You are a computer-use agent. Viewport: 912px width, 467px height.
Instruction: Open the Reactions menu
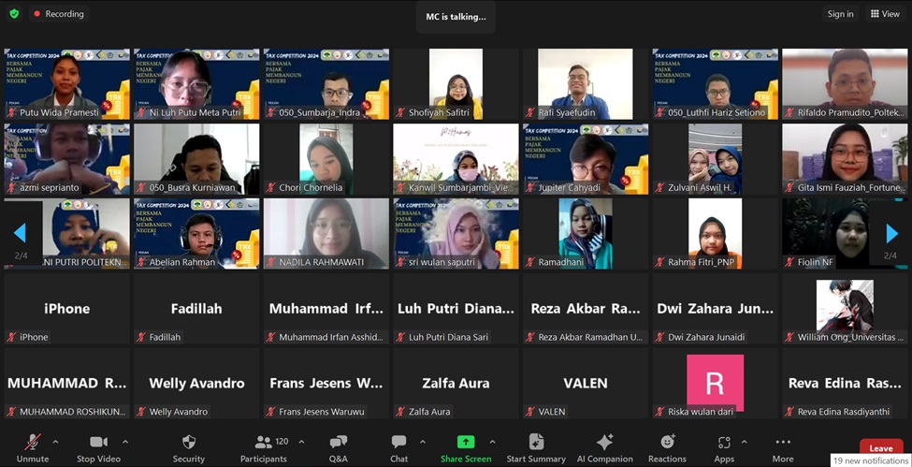click(667, 443)
